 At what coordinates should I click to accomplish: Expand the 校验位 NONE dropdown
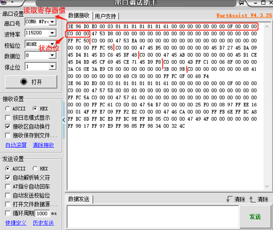click(52, 44)
